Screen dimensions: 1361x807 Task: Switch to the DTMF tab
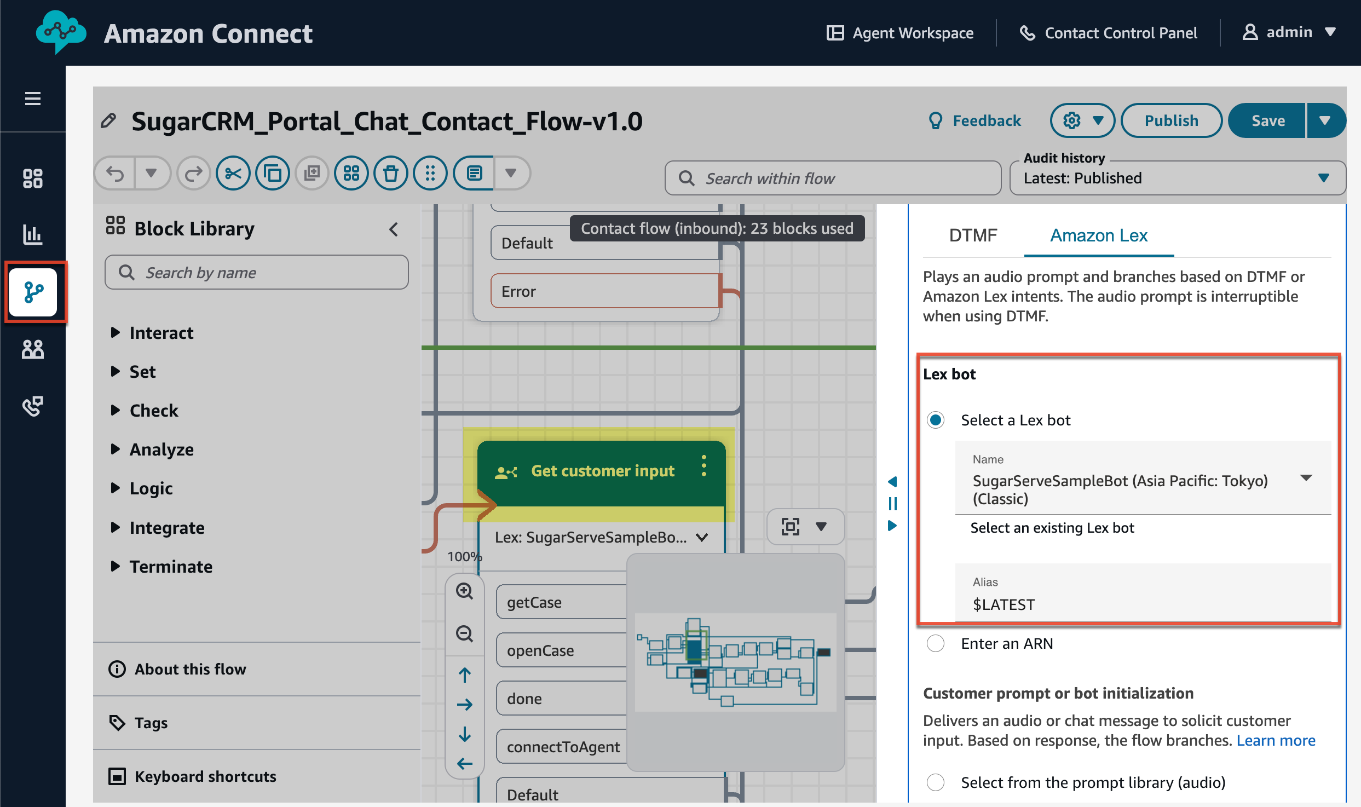point(973,235)
